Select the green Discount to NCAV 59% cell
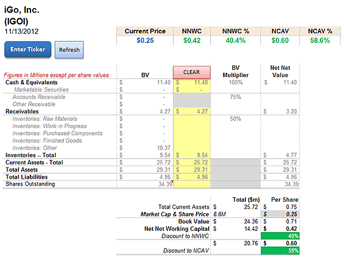The height and width of the screenshot is (259, 344). click(281, 250)
